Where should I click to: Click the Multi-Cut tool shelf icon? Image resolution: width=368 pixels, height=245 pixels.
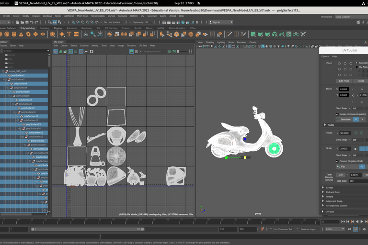(229, 34)
